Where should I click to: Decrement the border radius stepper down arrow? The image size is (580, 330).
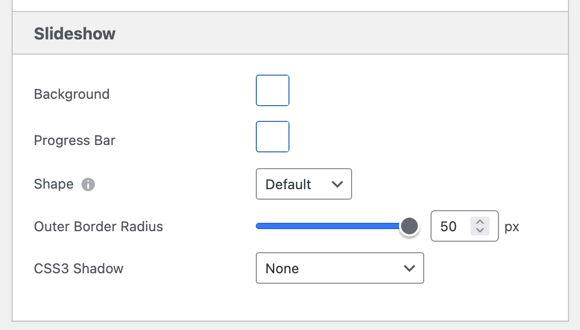pyautogui.click(x=480, y=230)
